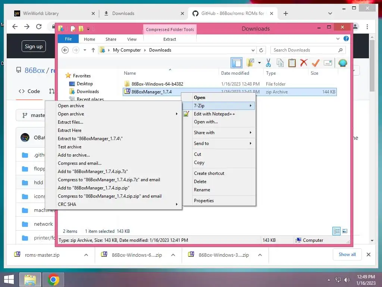Choose Open with... in context menu
382x287 pixels.
click(219, 122)
